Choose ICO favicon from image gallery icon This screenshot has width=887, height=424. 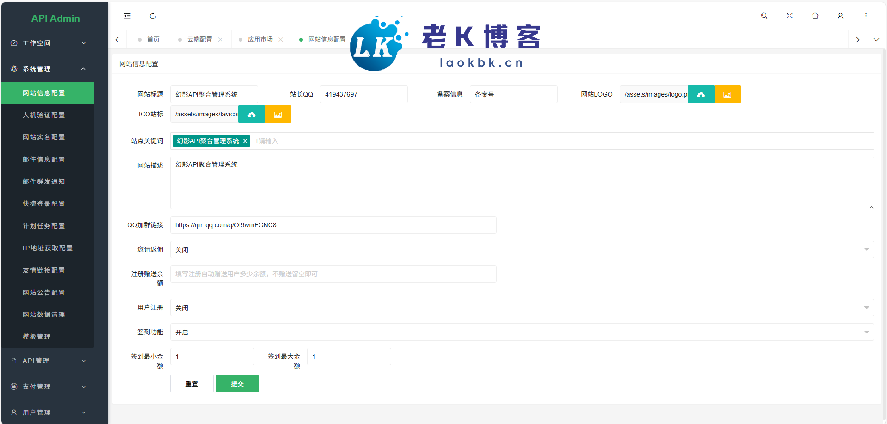point(278,115)
